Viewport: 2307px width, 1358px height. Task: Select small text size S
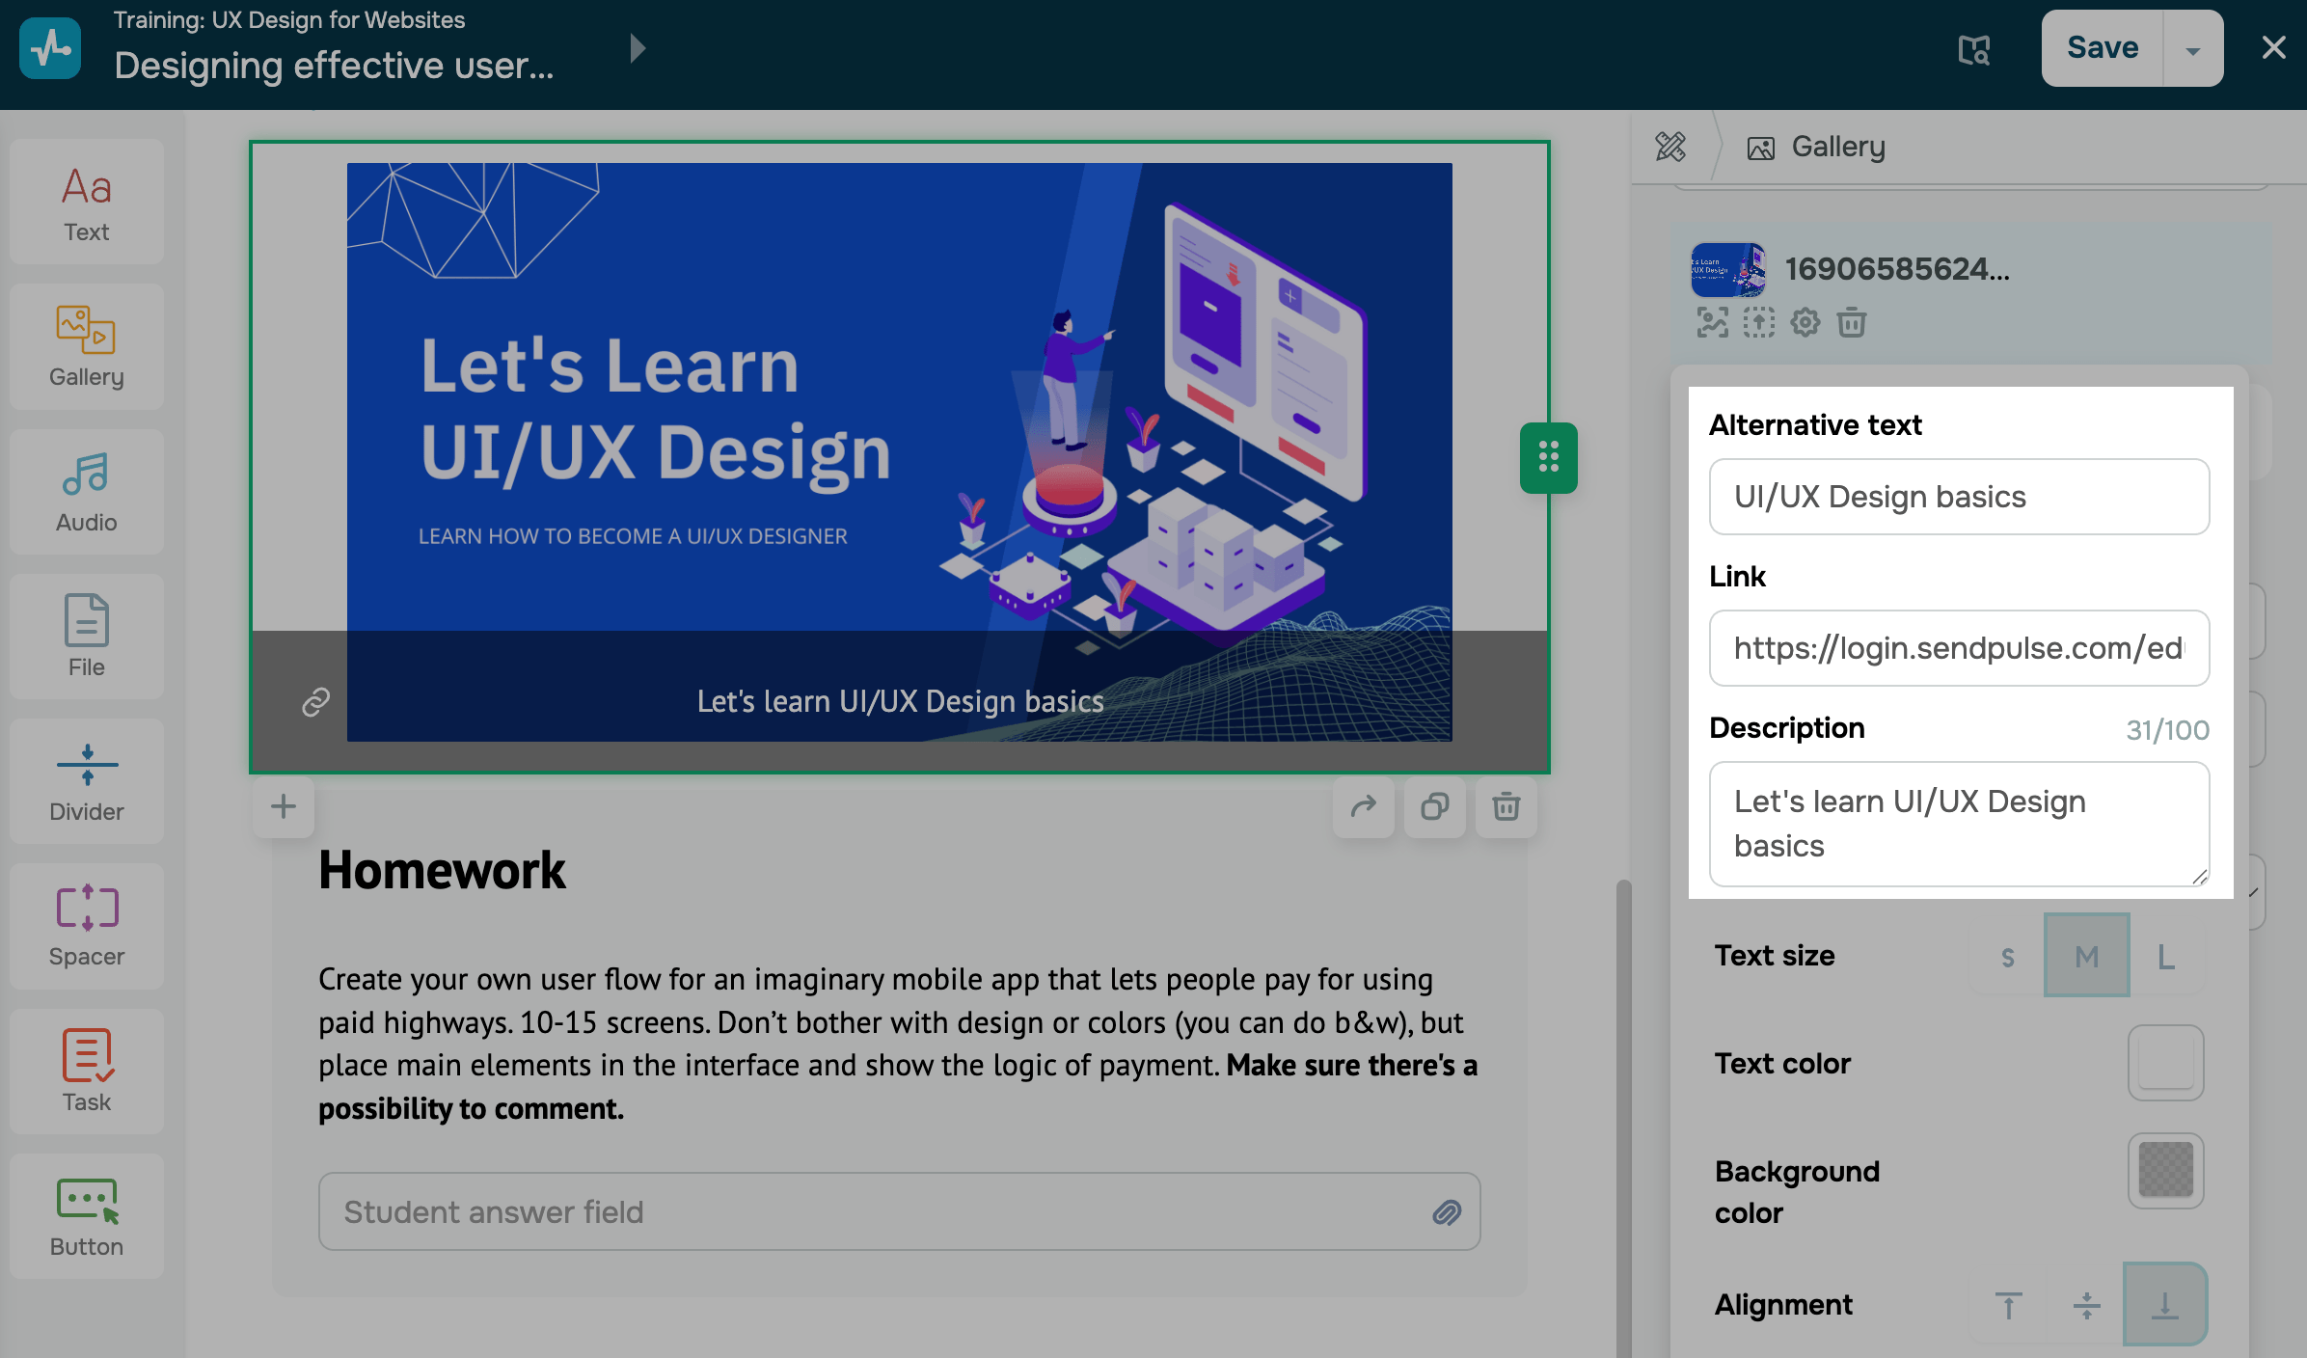2007,957
